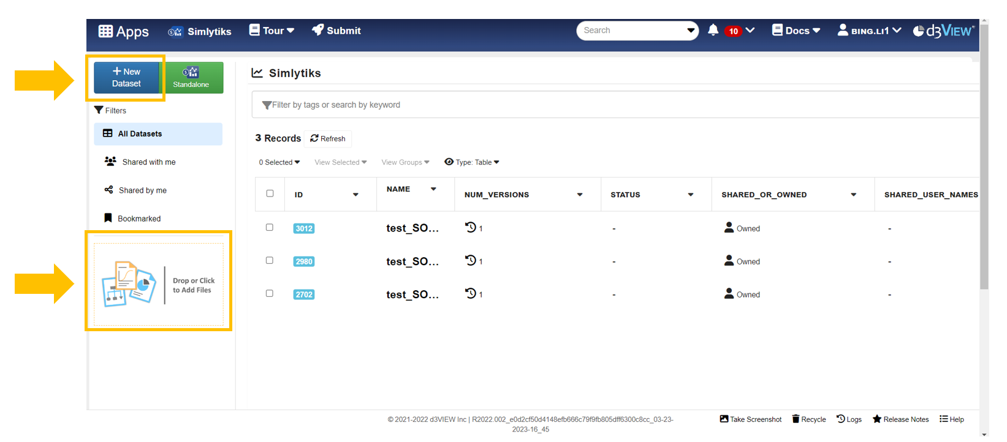The height and width of the screenshot is (442, 1007).
Task: Create a New Dataset
Action: point(126,78)
